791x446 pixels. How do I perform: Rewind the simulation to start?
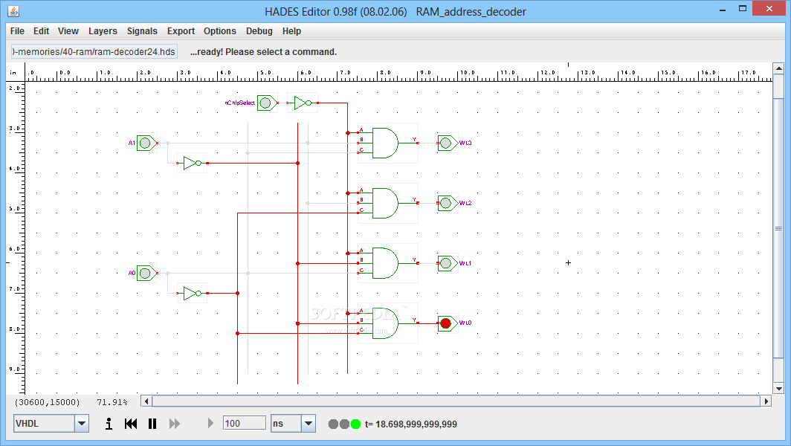click(131, 424)
